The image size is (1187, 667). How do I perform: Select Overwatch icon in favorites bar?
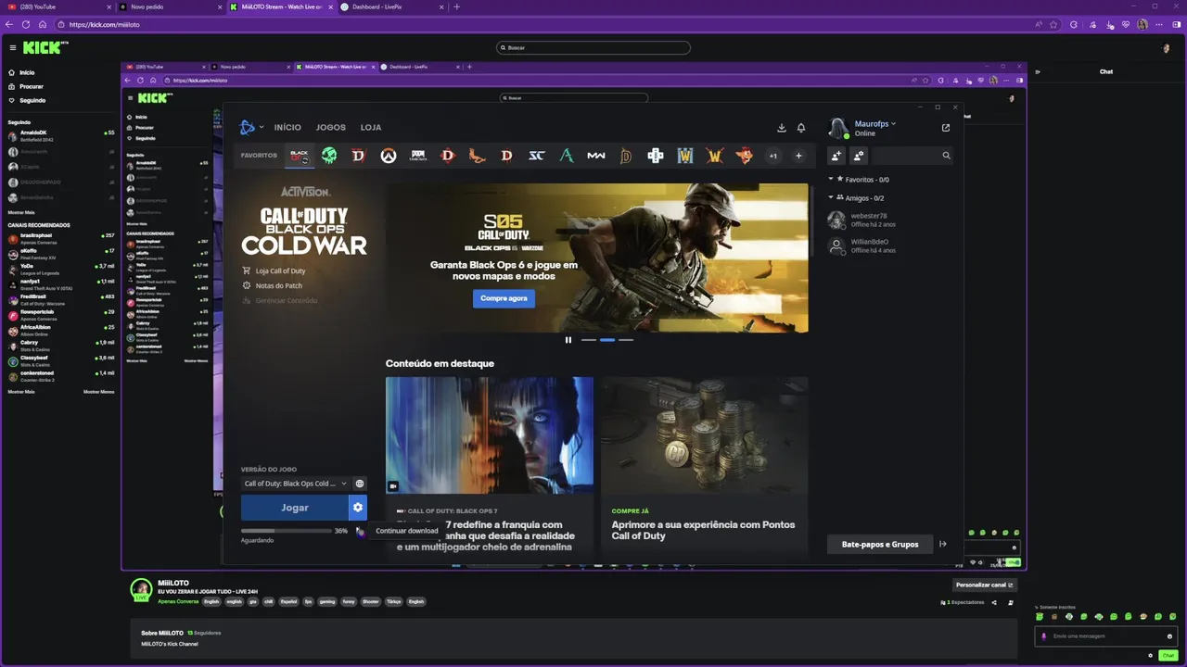pos(389,156)
